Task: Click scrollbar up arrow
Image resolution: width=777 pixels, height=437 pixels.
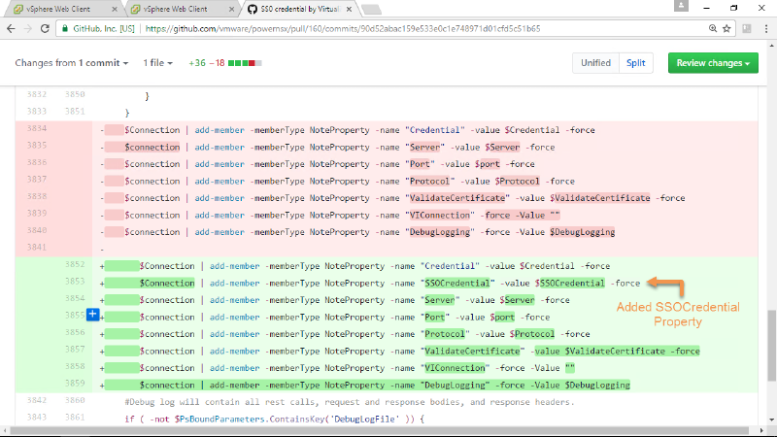Action: coord(772,46)
